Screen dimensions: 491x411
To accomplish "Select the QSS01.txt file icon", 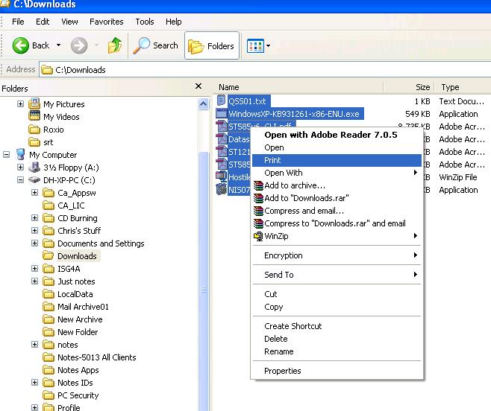I will [222, 101].
